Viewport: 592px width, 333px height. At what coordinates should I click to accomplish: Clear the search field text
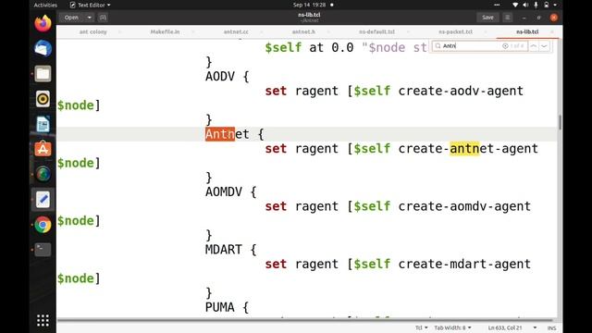(x=505, y=46)
